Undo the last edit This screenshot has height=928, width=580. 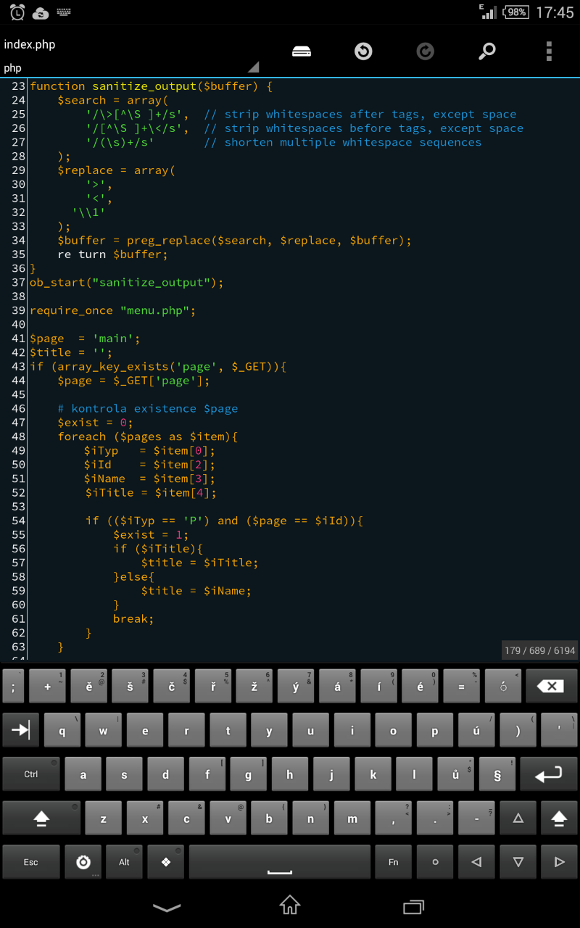[x=363, y=51]
